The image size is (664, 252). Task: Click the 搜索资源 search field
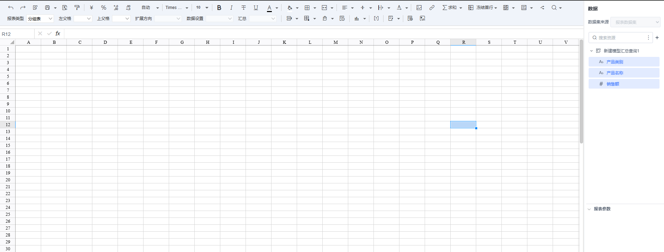(x=621, y=38)
